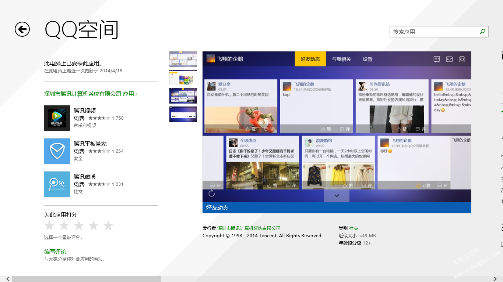This screenshot has height=282, width=503.
Task: Focus the 搜索应用 search field
Action: (x=439, y=32)
